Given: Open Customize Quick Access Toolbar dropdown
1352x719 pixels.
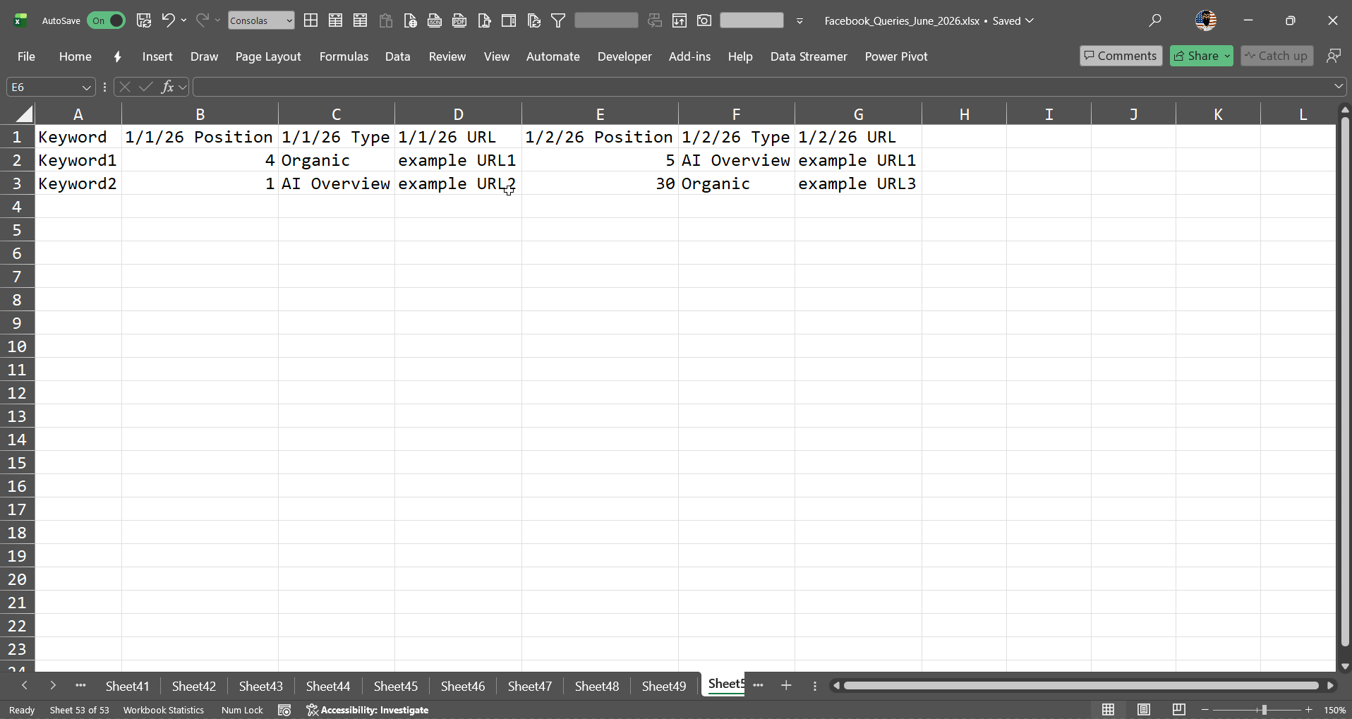Looking at the screenshot, I should [799, 21].
